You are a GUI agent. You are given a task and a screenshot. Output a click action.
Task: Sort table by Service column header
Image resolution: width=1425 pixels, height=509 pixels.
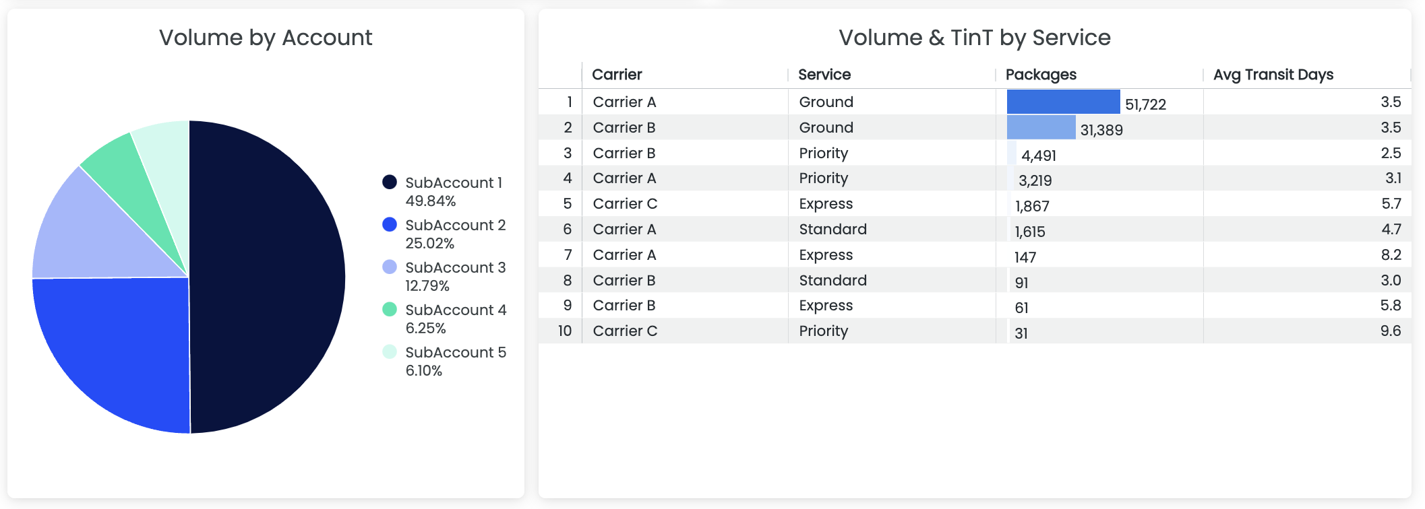(824, 75)
